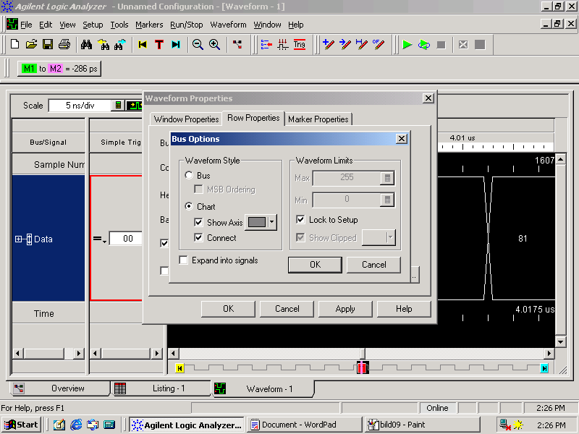The height and width of the screenshot is (434, 579).
Task: Click Help in Waveform Properties
Action: click(404, 309)
